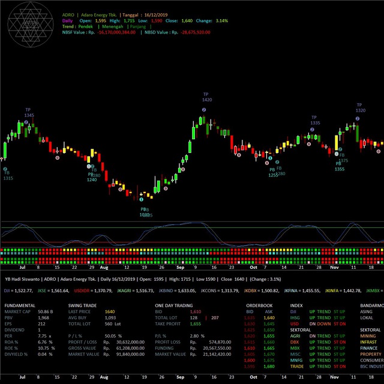Click the PB 1355 pullback label
The height and width of the screenshot is (384, 384).
[x=340, y=166]
